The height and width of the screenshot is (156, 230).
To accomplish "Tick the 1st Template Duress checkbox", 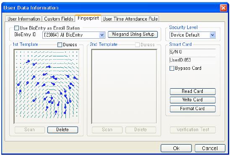I will click(x=60, y=45).
